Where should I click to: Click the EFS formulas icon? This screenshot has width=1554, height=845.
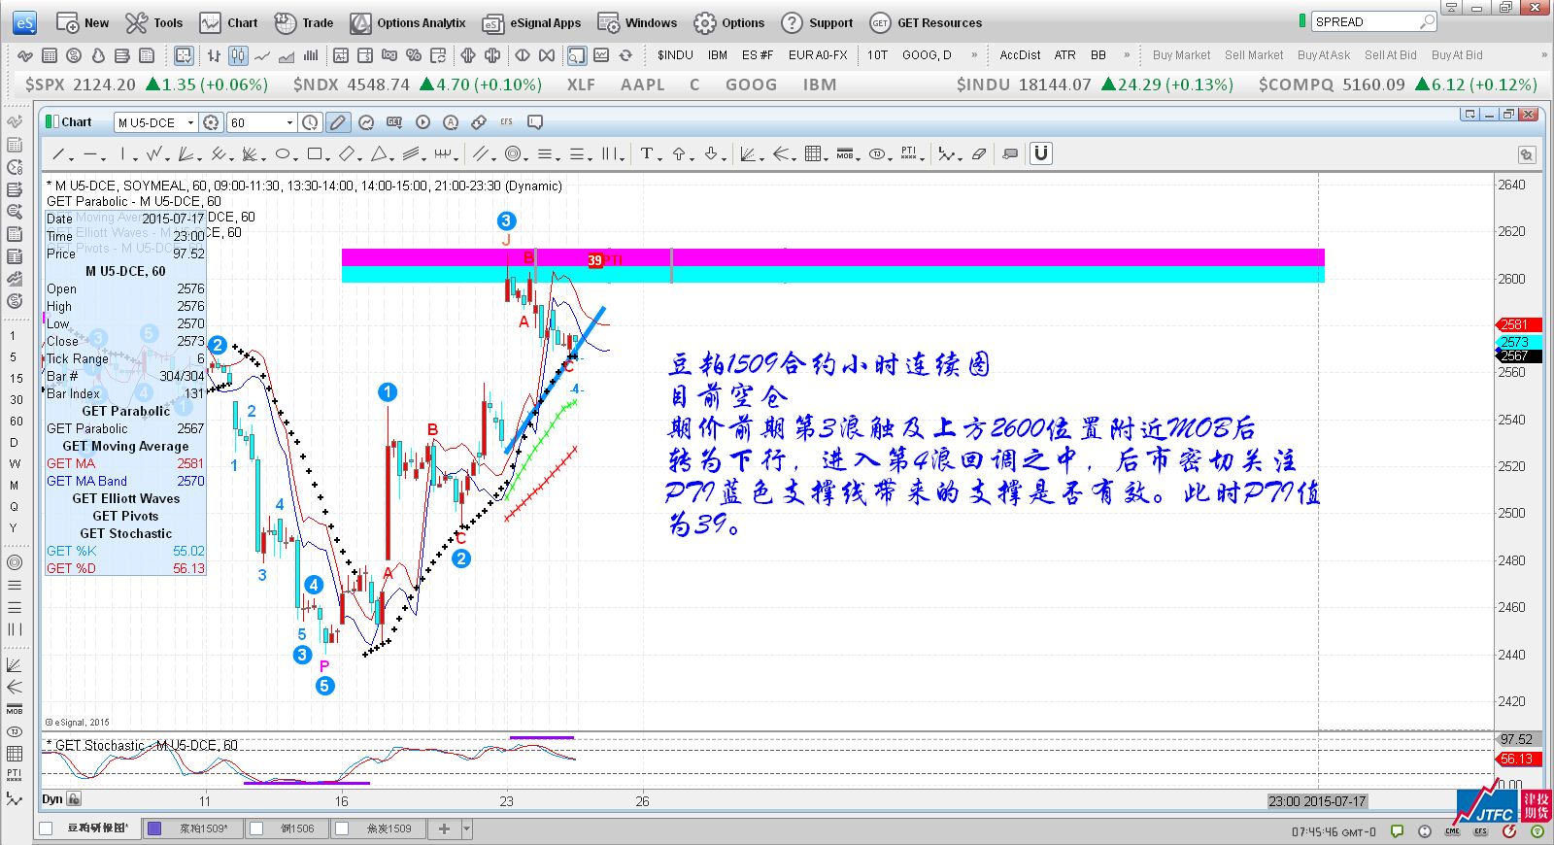(506, 122)
